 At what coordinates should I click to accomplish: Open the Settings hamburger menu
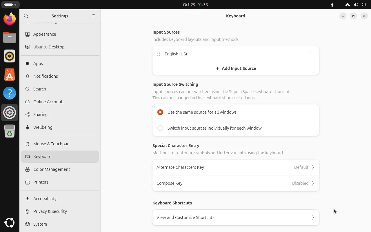94,16
